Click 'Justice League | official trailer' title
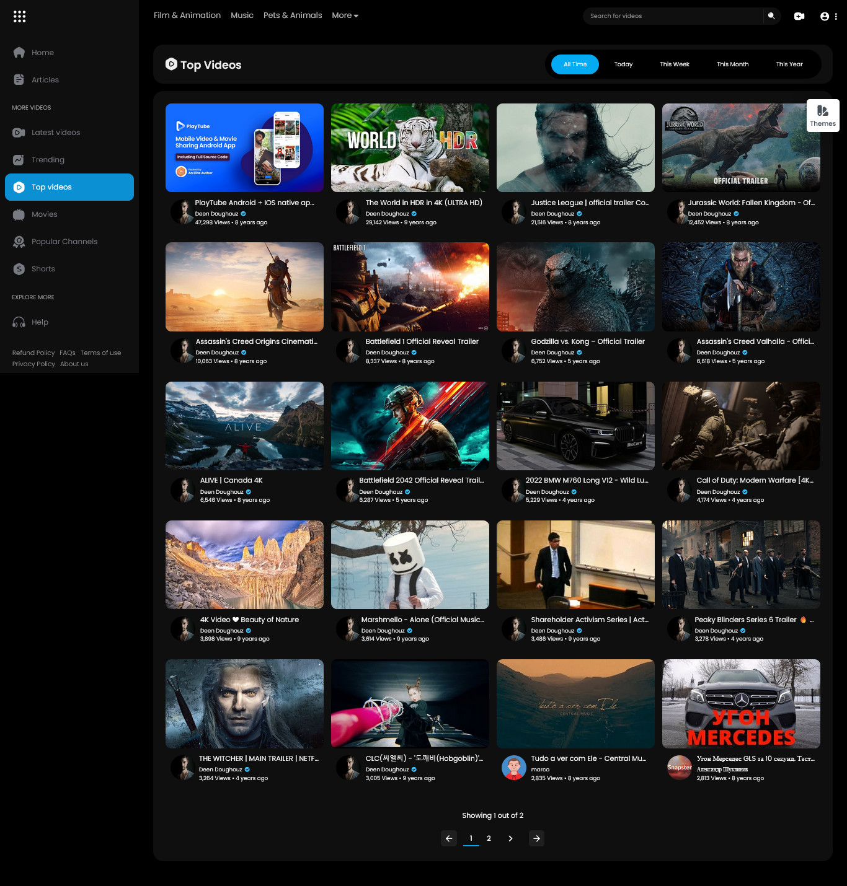This screenshot has width=847, height=886. click(x=590, y=203)
